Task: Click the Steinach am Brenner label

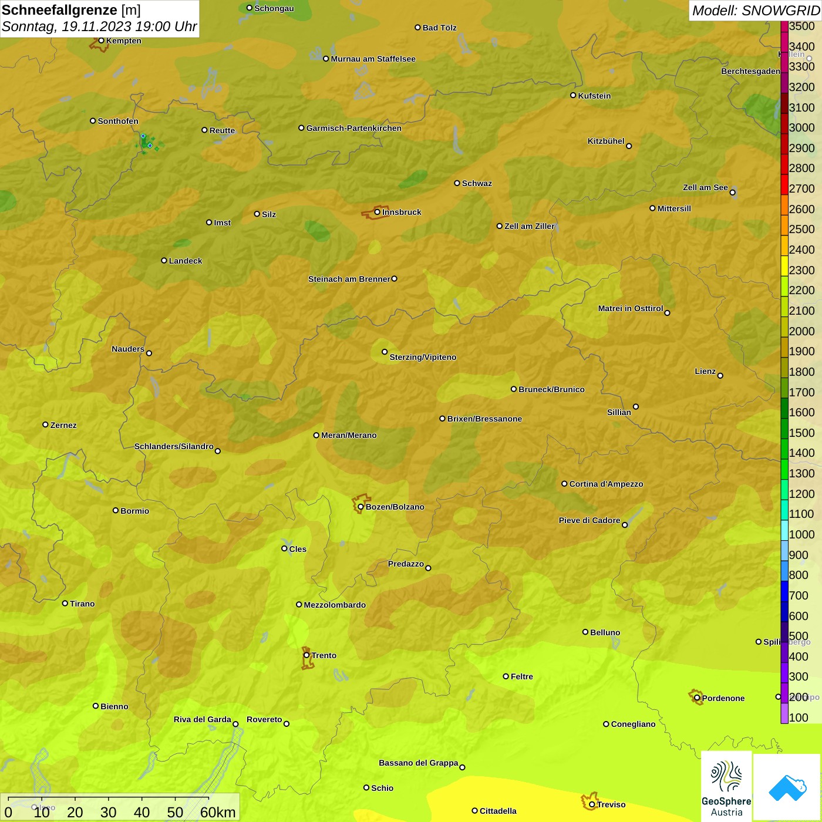Action: [x=349, y=279]
